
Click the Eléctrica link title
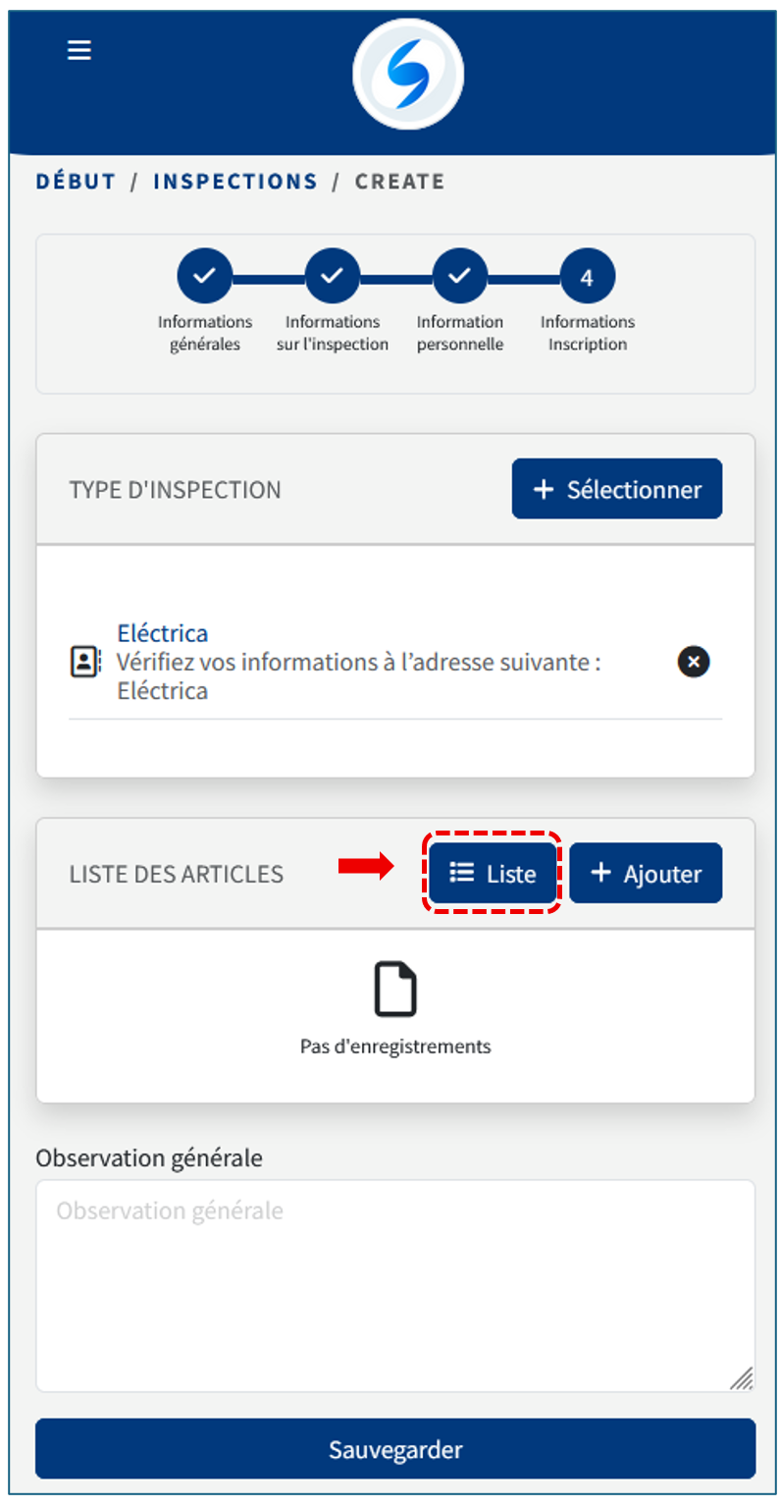click(162, 633)
